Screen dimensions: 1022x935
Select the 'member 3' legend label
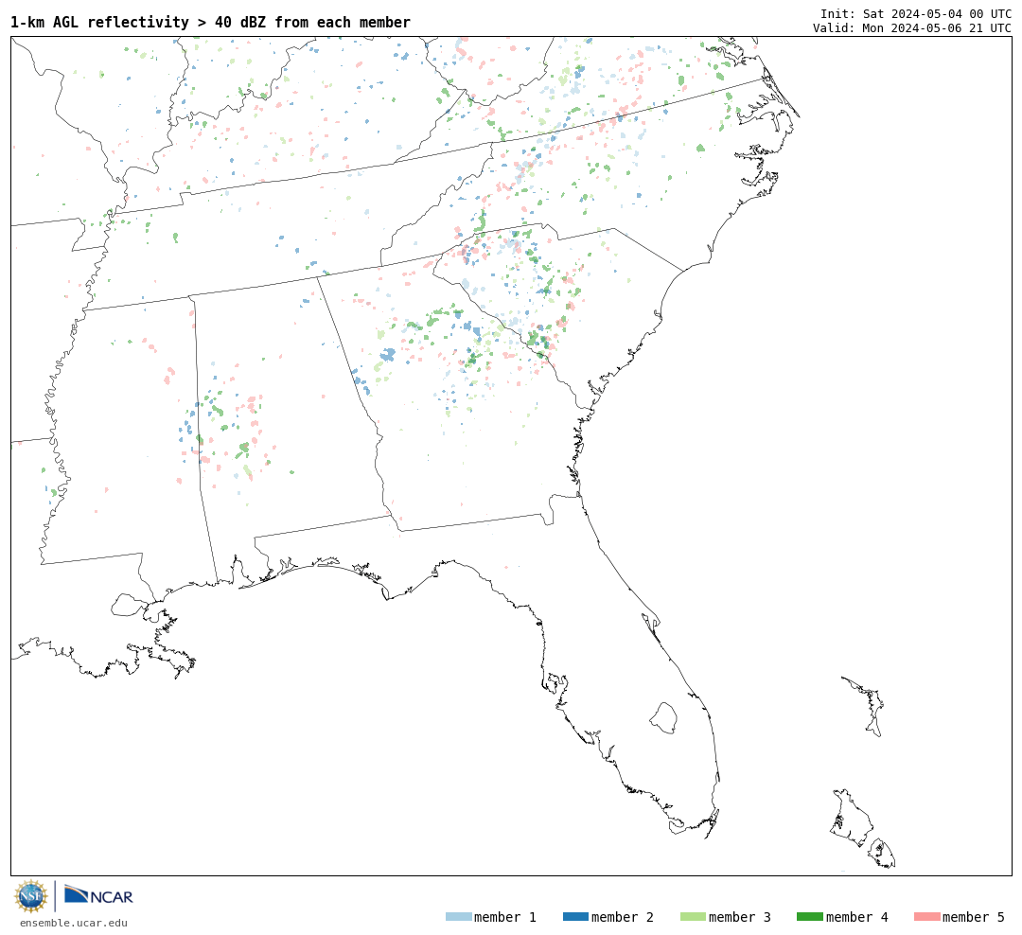(740, 917)
